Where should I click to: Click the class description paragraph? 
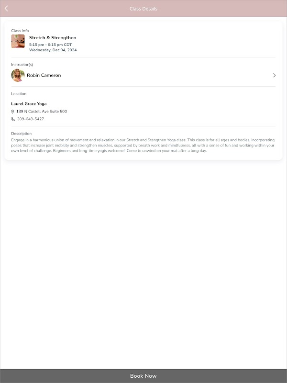(143, 146)
